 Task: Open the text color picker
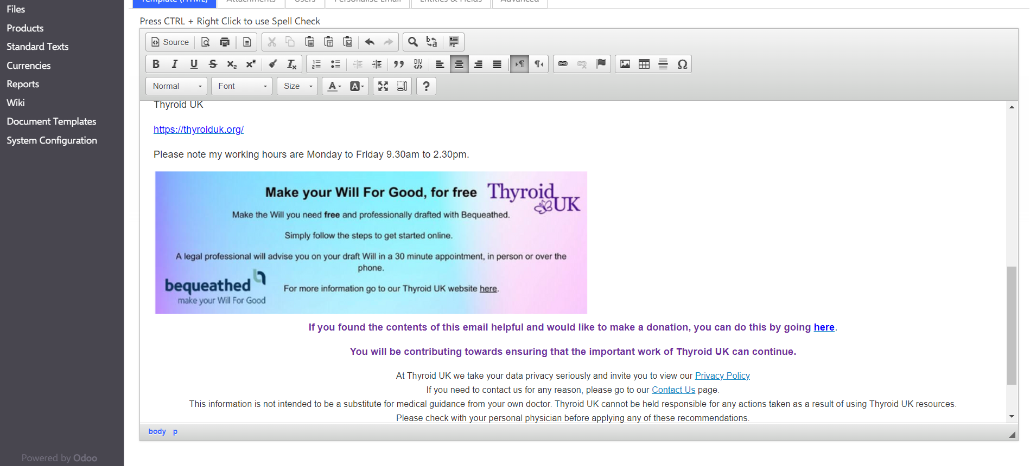point(335,86)
